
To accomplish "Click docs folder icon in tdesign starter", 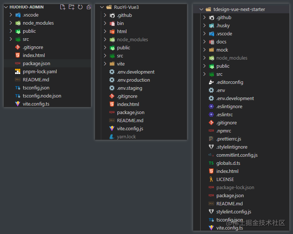I will (212, 42).
